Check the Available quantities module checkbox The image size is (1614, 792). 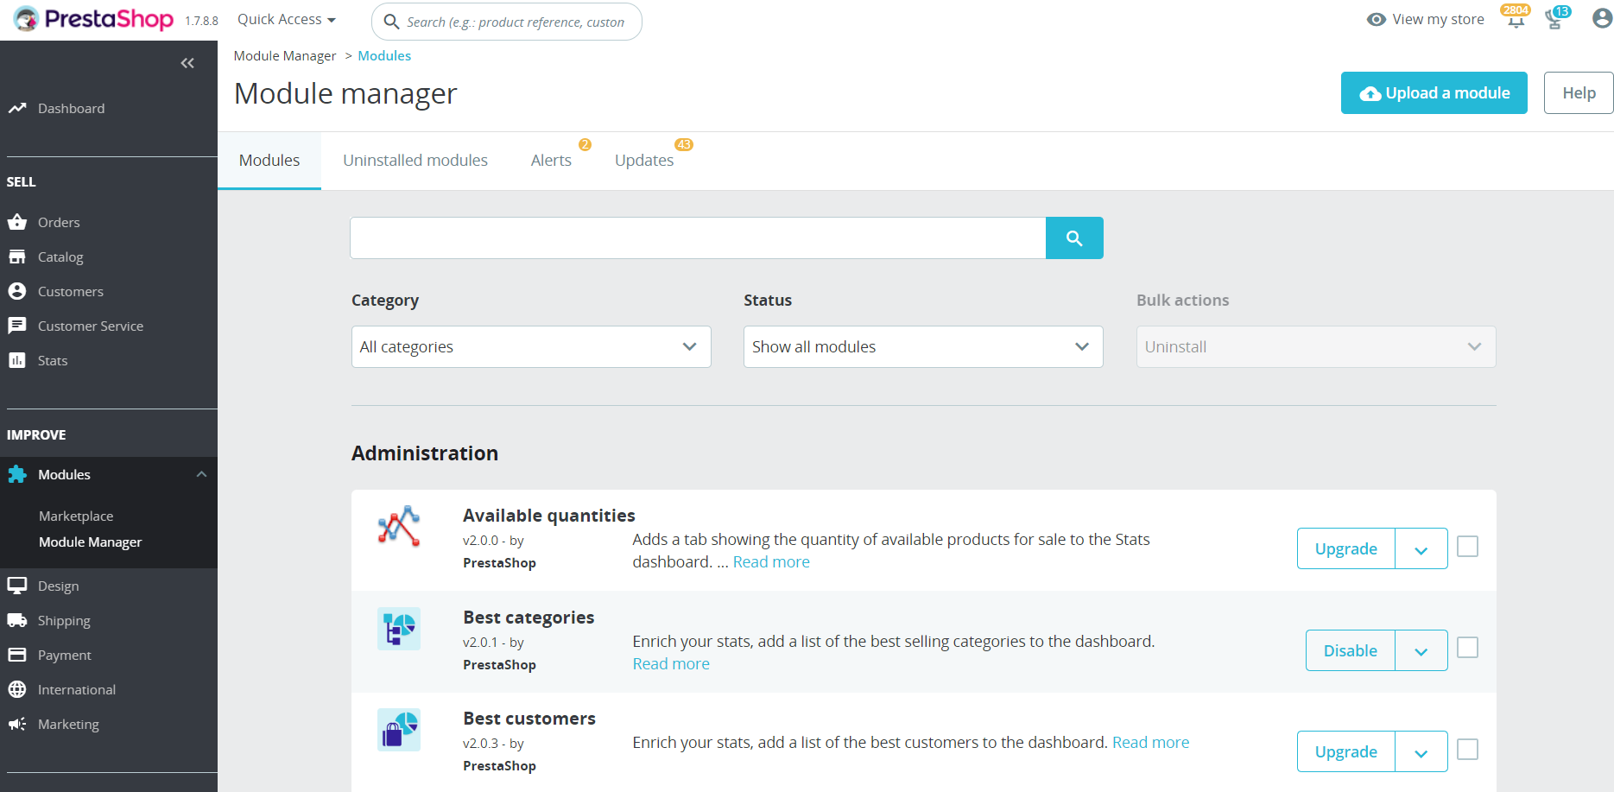[x=1467, y=547]
